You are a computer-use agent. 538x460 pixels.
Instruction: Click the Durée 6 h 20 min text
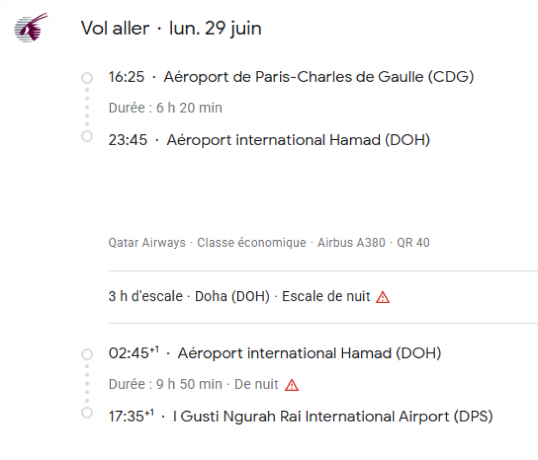point(165,108)
